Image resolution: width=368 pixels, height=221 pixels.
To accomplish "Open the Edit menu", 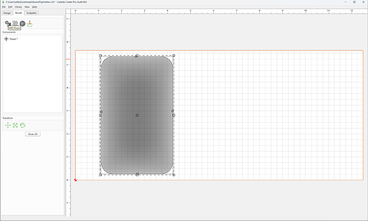I will pos(10,7).
